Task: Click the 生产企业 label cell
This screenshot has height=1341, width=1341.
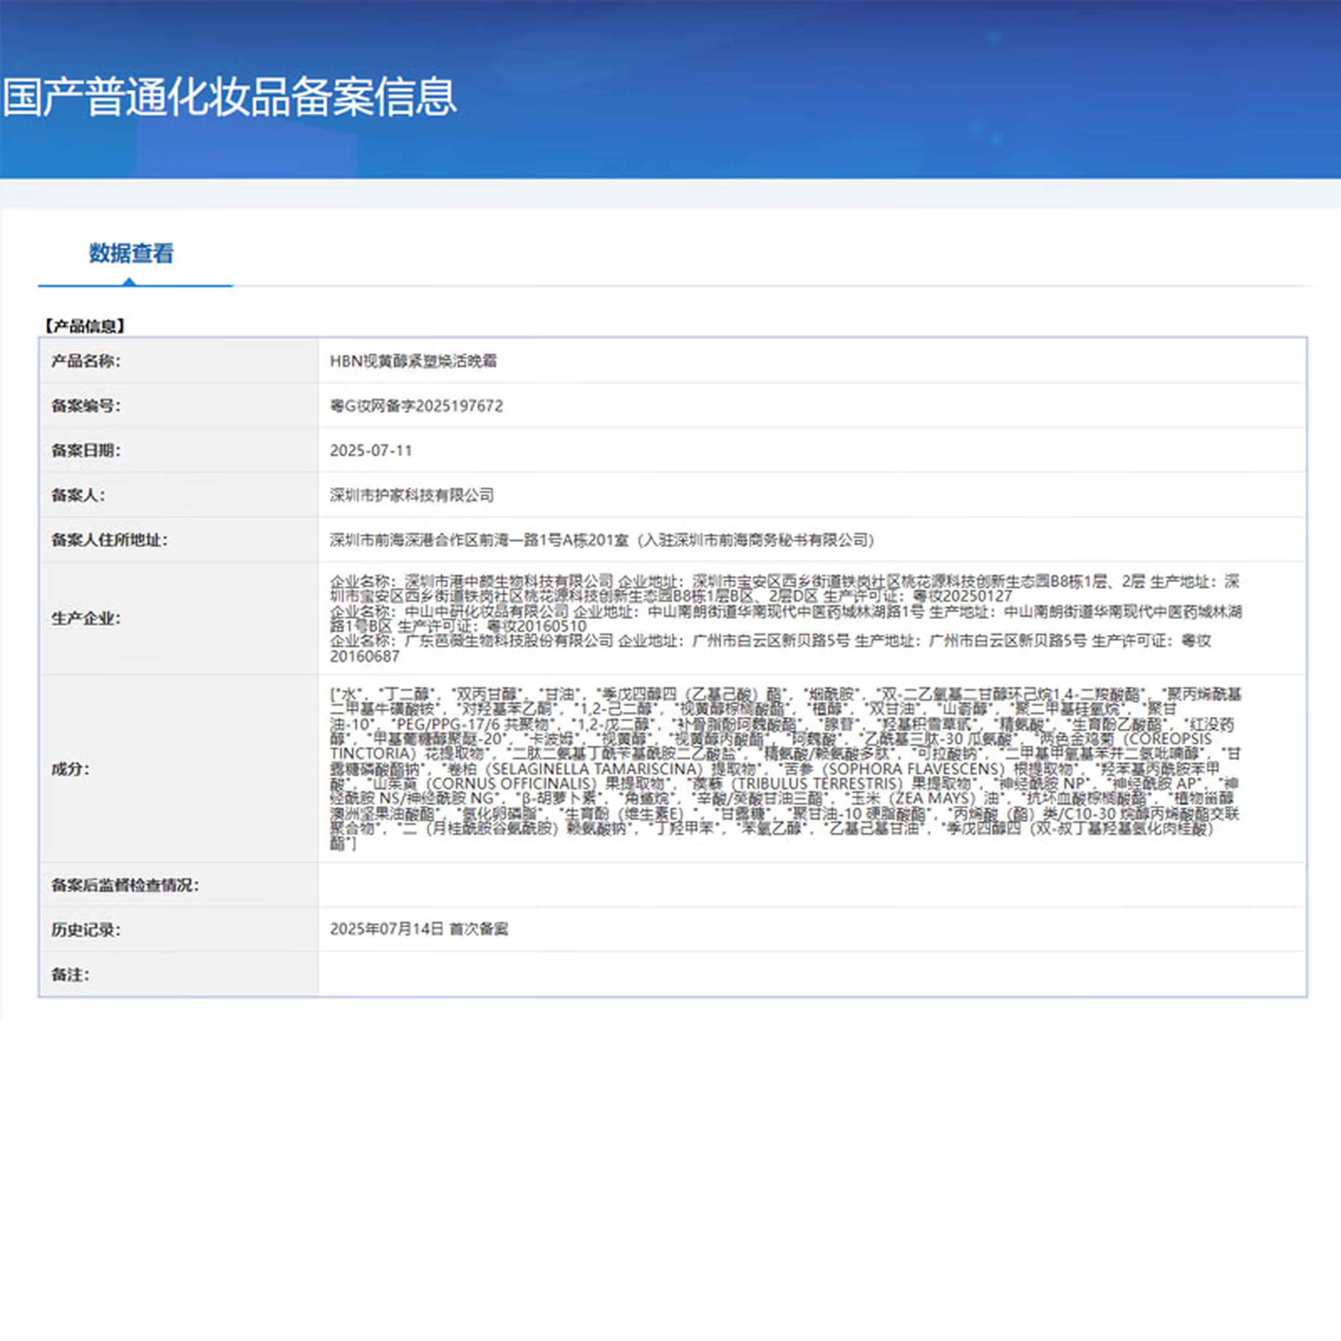Action: 85,618
